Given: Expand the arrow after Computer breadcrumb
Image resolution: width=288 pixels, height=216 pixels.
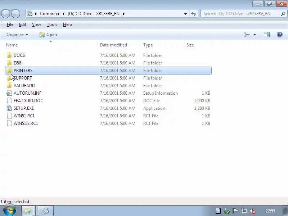Looking at the screenshot, I should pyautogui.click(x=64, y=14).
